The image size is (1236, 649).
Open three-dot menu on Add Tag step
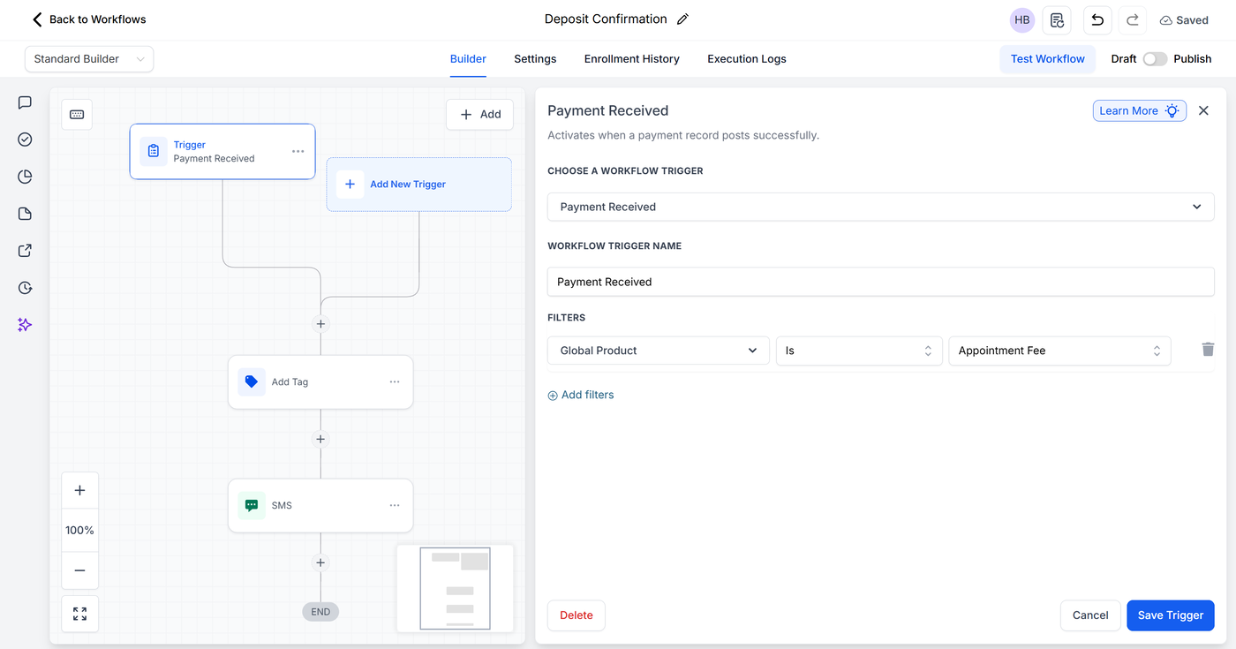coord(395,381)
